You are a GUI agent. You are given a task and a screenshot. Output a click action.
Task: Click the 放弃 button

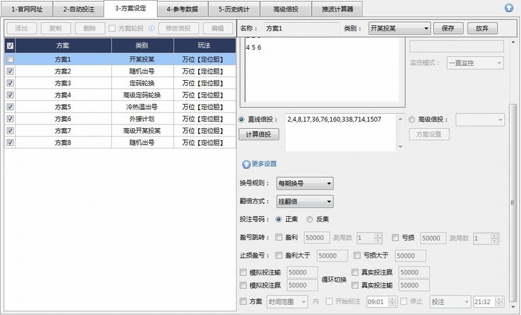pos(482,29)
